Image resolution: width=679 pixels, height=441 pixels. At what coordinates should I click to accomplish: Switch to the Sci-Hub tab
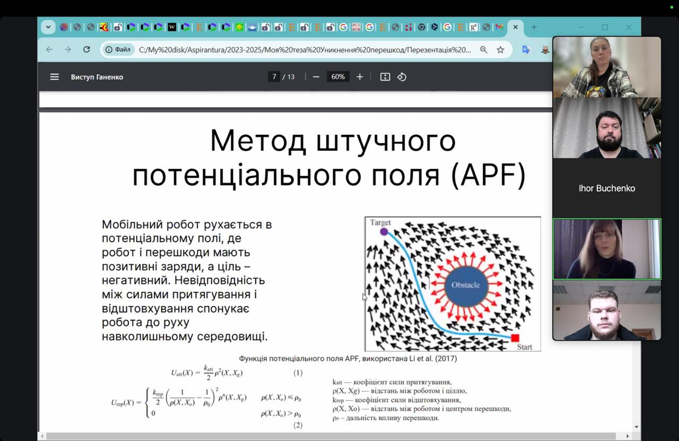(x=356, y=27)
